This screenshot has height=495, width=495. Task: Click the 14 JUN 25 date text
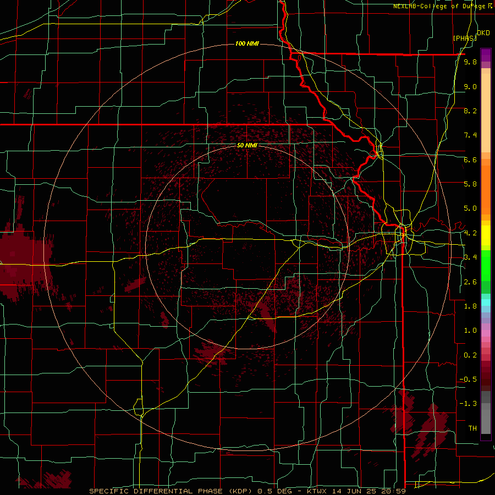tap(354, 491)
